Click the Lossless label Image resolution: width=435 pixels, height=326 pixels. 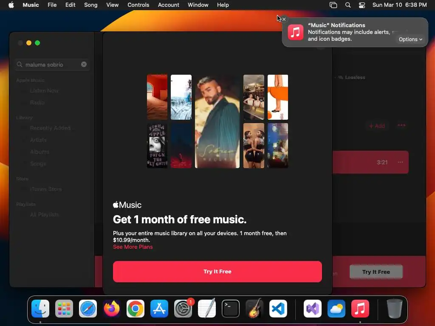(355, 77)
